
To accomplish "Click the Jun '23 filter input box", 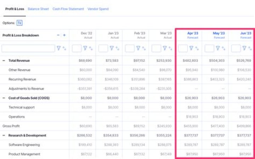I will tap(236, 48).
